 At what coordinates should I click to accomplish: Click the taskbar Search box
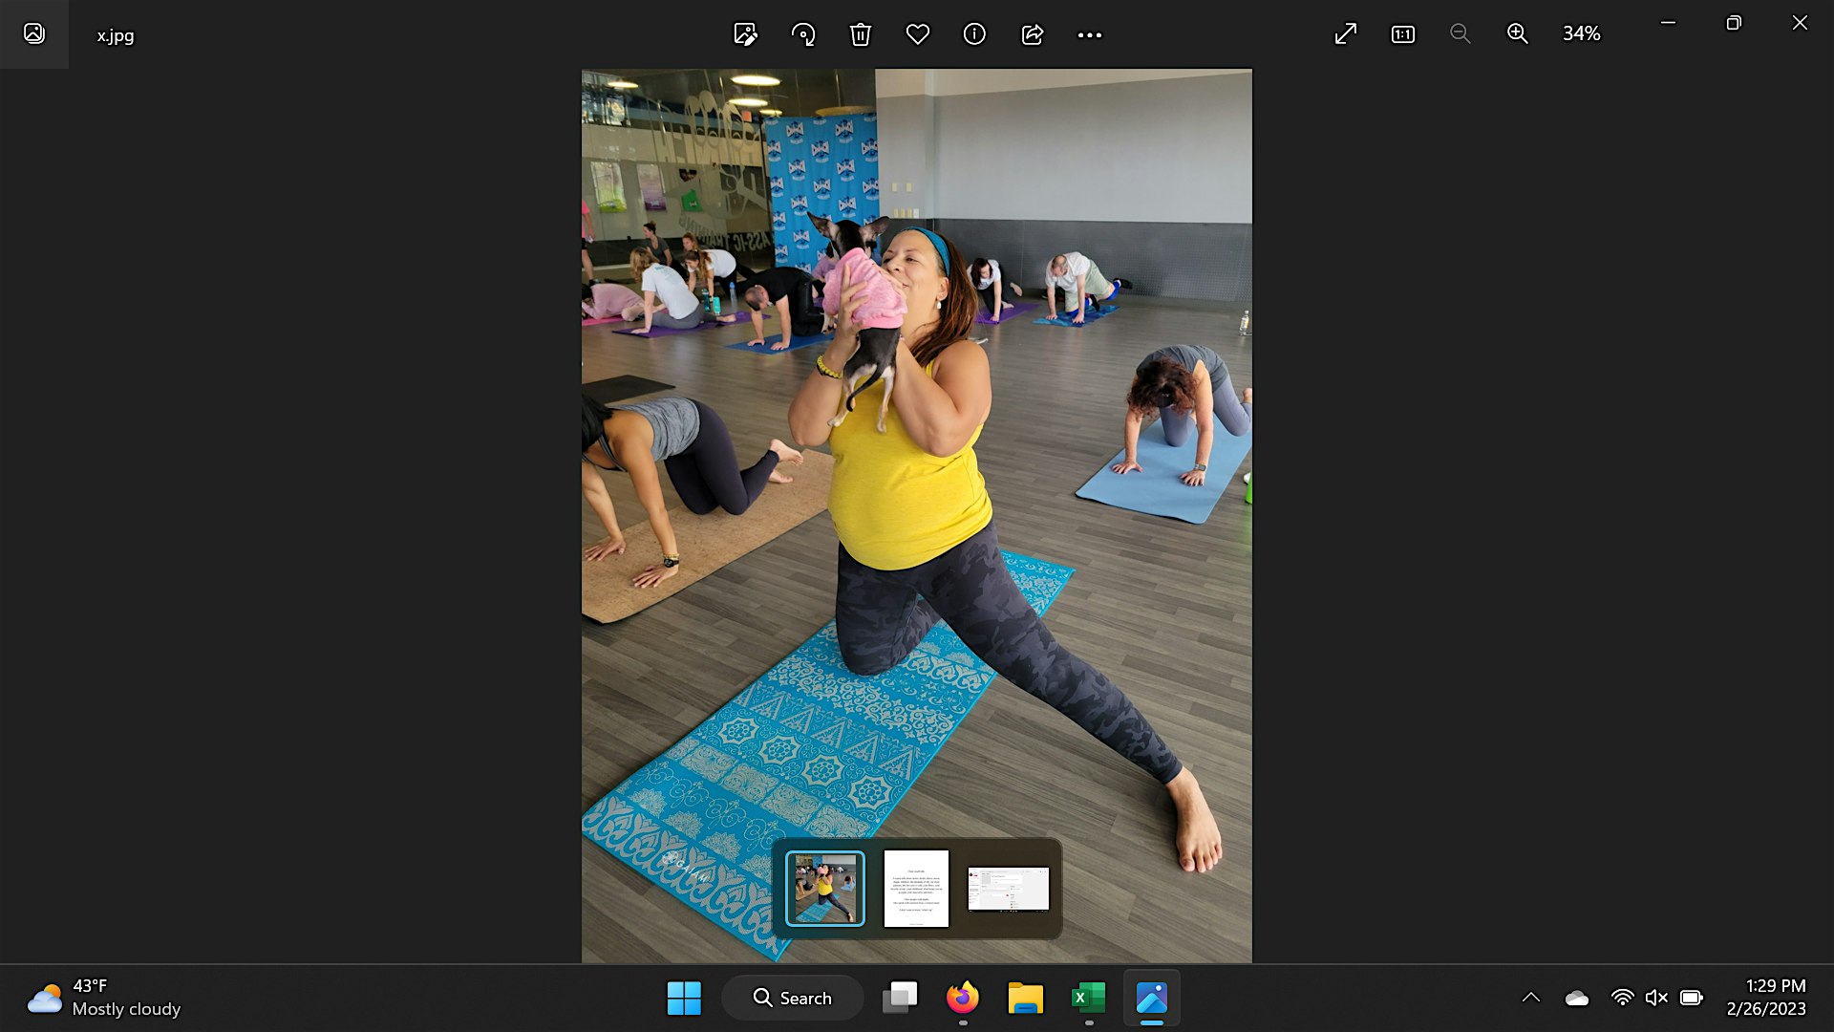point(793,998)
